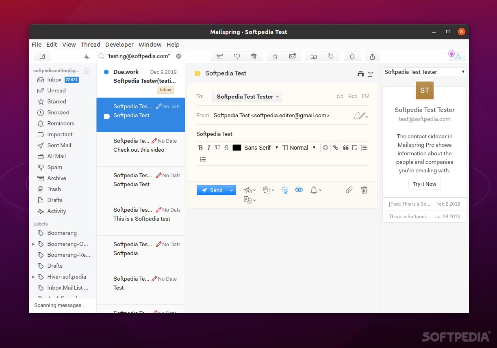Attach a file with paperclip icon
Image resolution: width=497 pixels, height=348 pixels.
349,190
